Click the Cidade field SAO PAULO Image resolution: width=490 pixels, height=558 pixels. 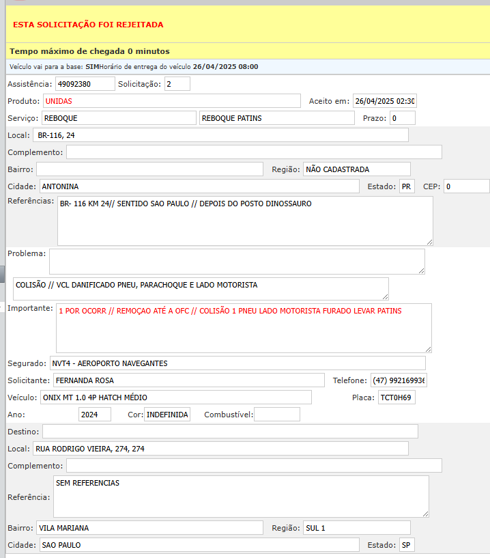pos(199,545)
